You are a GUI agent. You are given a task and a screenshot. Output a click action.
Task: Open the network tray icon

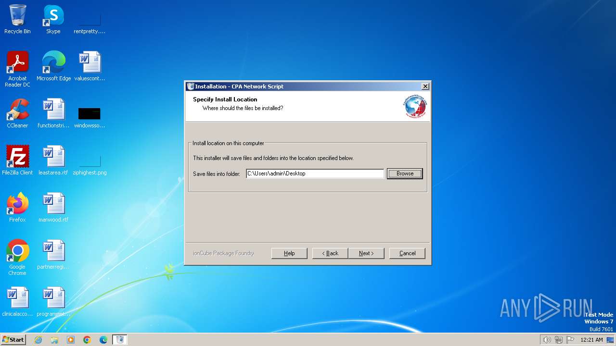click(559, 340)
